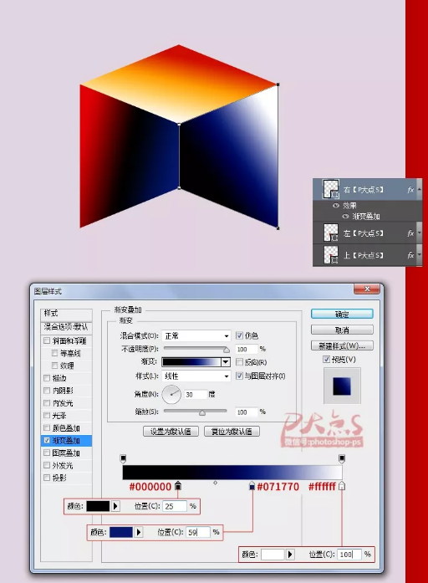Enable the 内阴影 checkbox
The width and height of the screenshot is (428, 583).
coord(47,391)
